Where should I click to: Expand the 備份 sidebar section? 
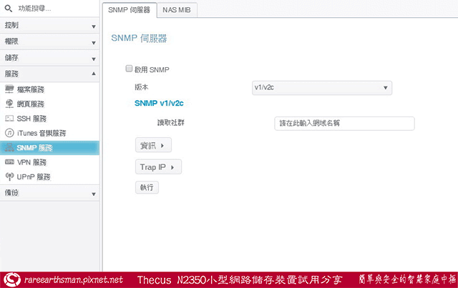(50, 194)
